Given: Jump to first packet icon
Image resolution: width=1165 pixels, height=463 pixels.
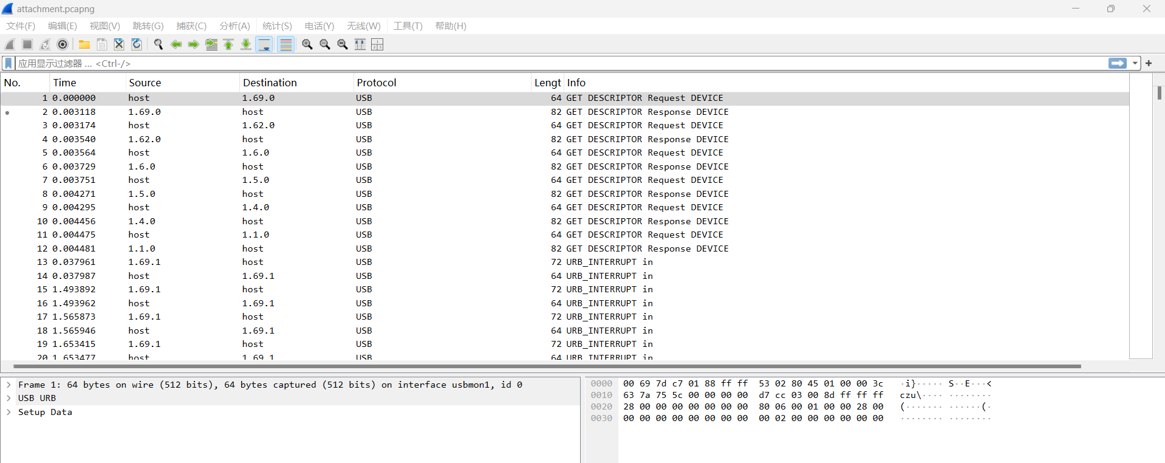Looking at the screenshot, I should tap(228, 44).
